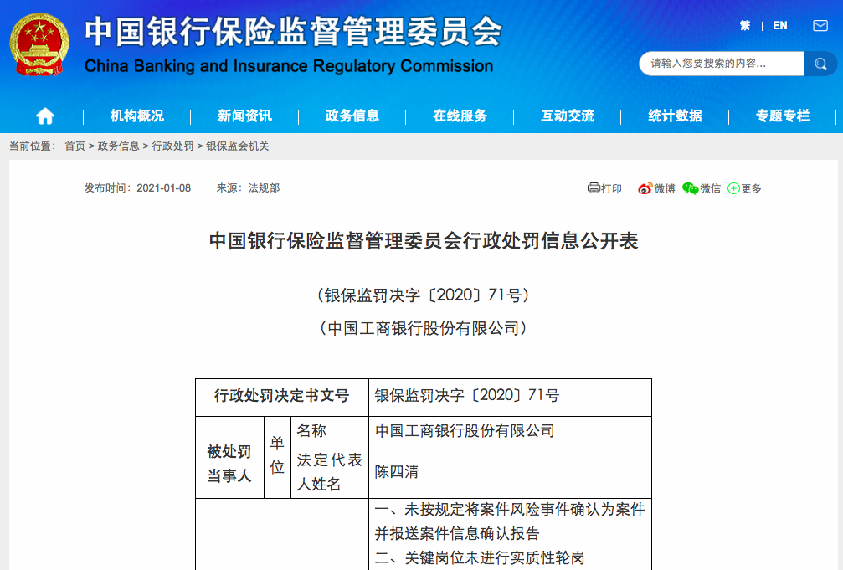The width and height of the screenshot is (843, 570).
Task: Open 统计数据 menu
Action: pyautogui.click(x=675, y=116)
